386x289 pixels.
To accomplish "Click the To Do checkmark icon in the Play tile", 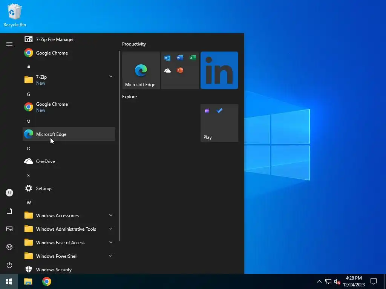I will 219,111.
